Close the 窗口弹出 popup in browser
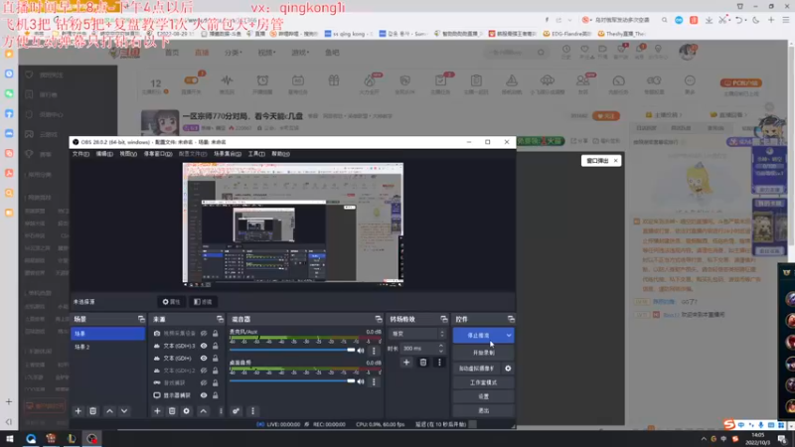The image size is (795, 447). 615,161
